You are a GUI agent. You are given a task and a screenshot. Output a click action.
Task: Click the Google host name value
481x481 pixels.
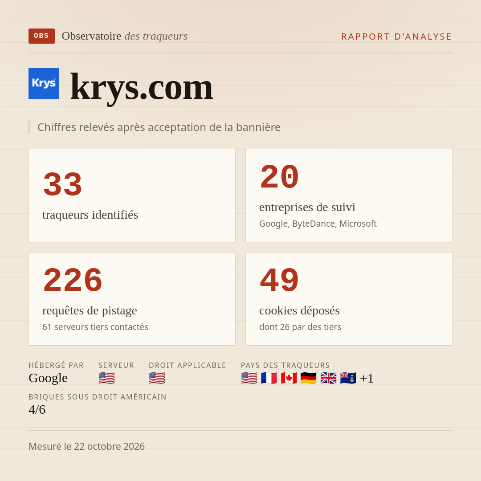(48, 378)
